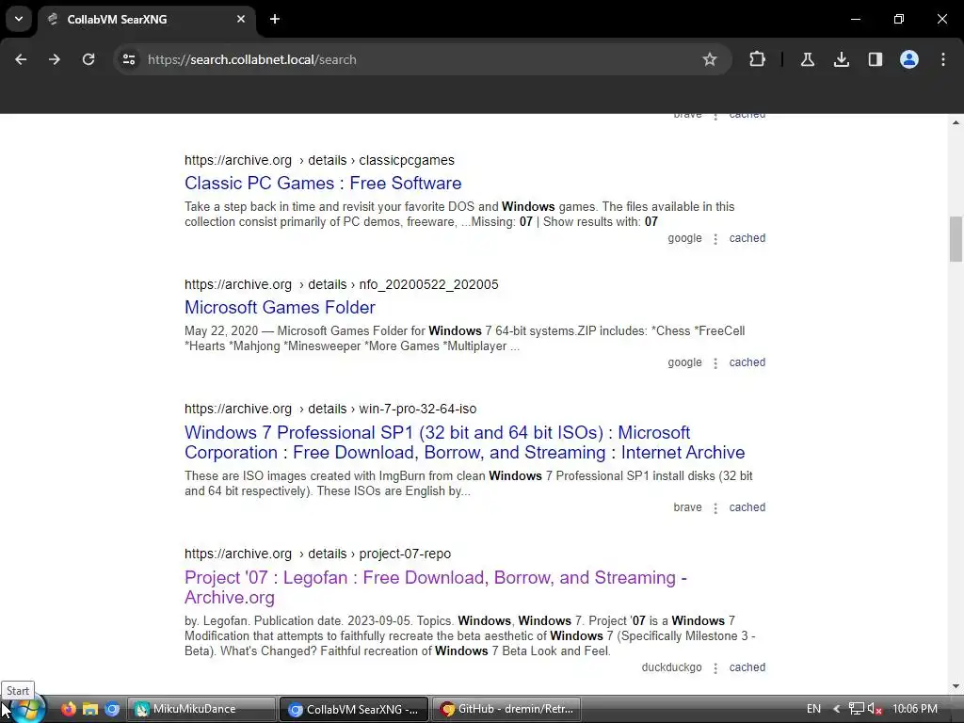Close the CollabVM SearXNG tab

pyautogui.click(x=241, y=19)
